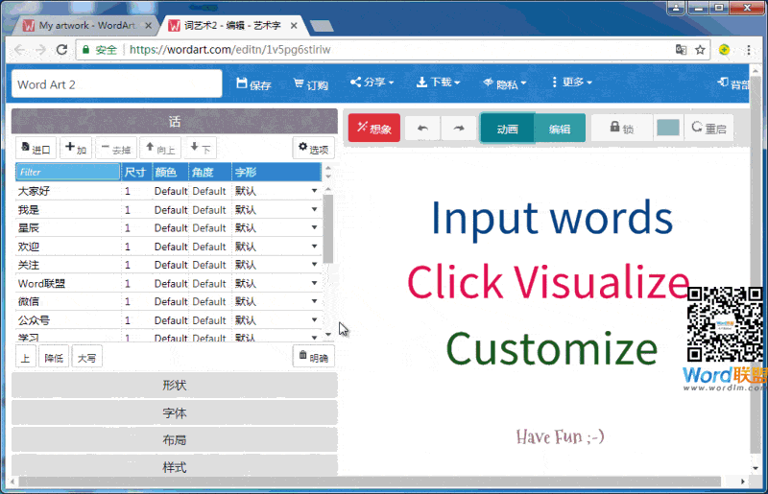Open the 下载 download dropdown
Viewport: 768px width, 494px height.
tap(437, 83)
